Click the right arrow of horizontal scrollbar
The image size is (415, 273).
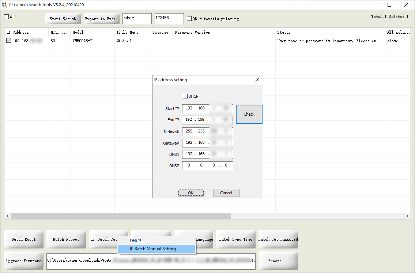click(x=407, y=216)
